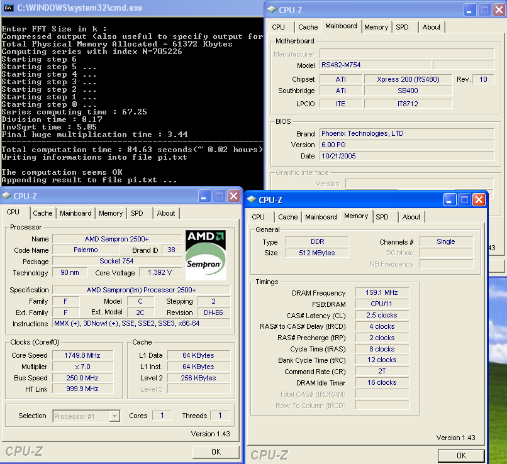507x464 pixels.
Task: Click the 999.9 MHz HT Link value
Action: pos(82,389)
